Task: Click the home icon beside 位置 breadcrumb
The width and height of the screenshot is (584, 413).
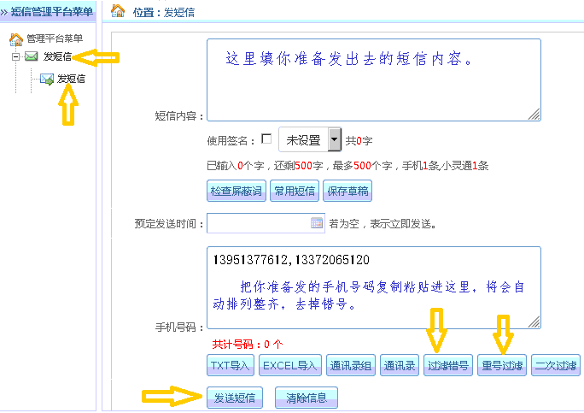Action: pos(118,11)
